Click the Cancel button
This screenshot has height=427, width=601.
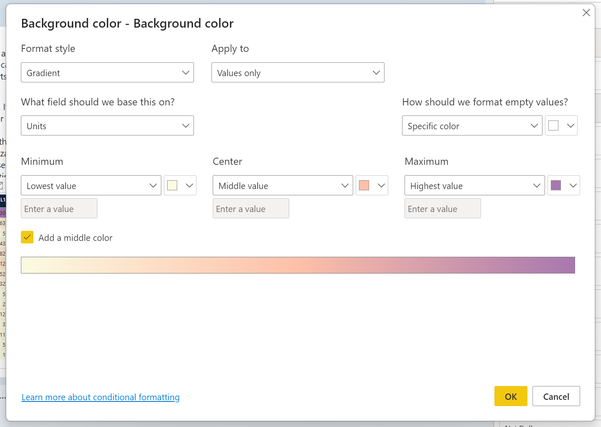(x=556, y=396)
